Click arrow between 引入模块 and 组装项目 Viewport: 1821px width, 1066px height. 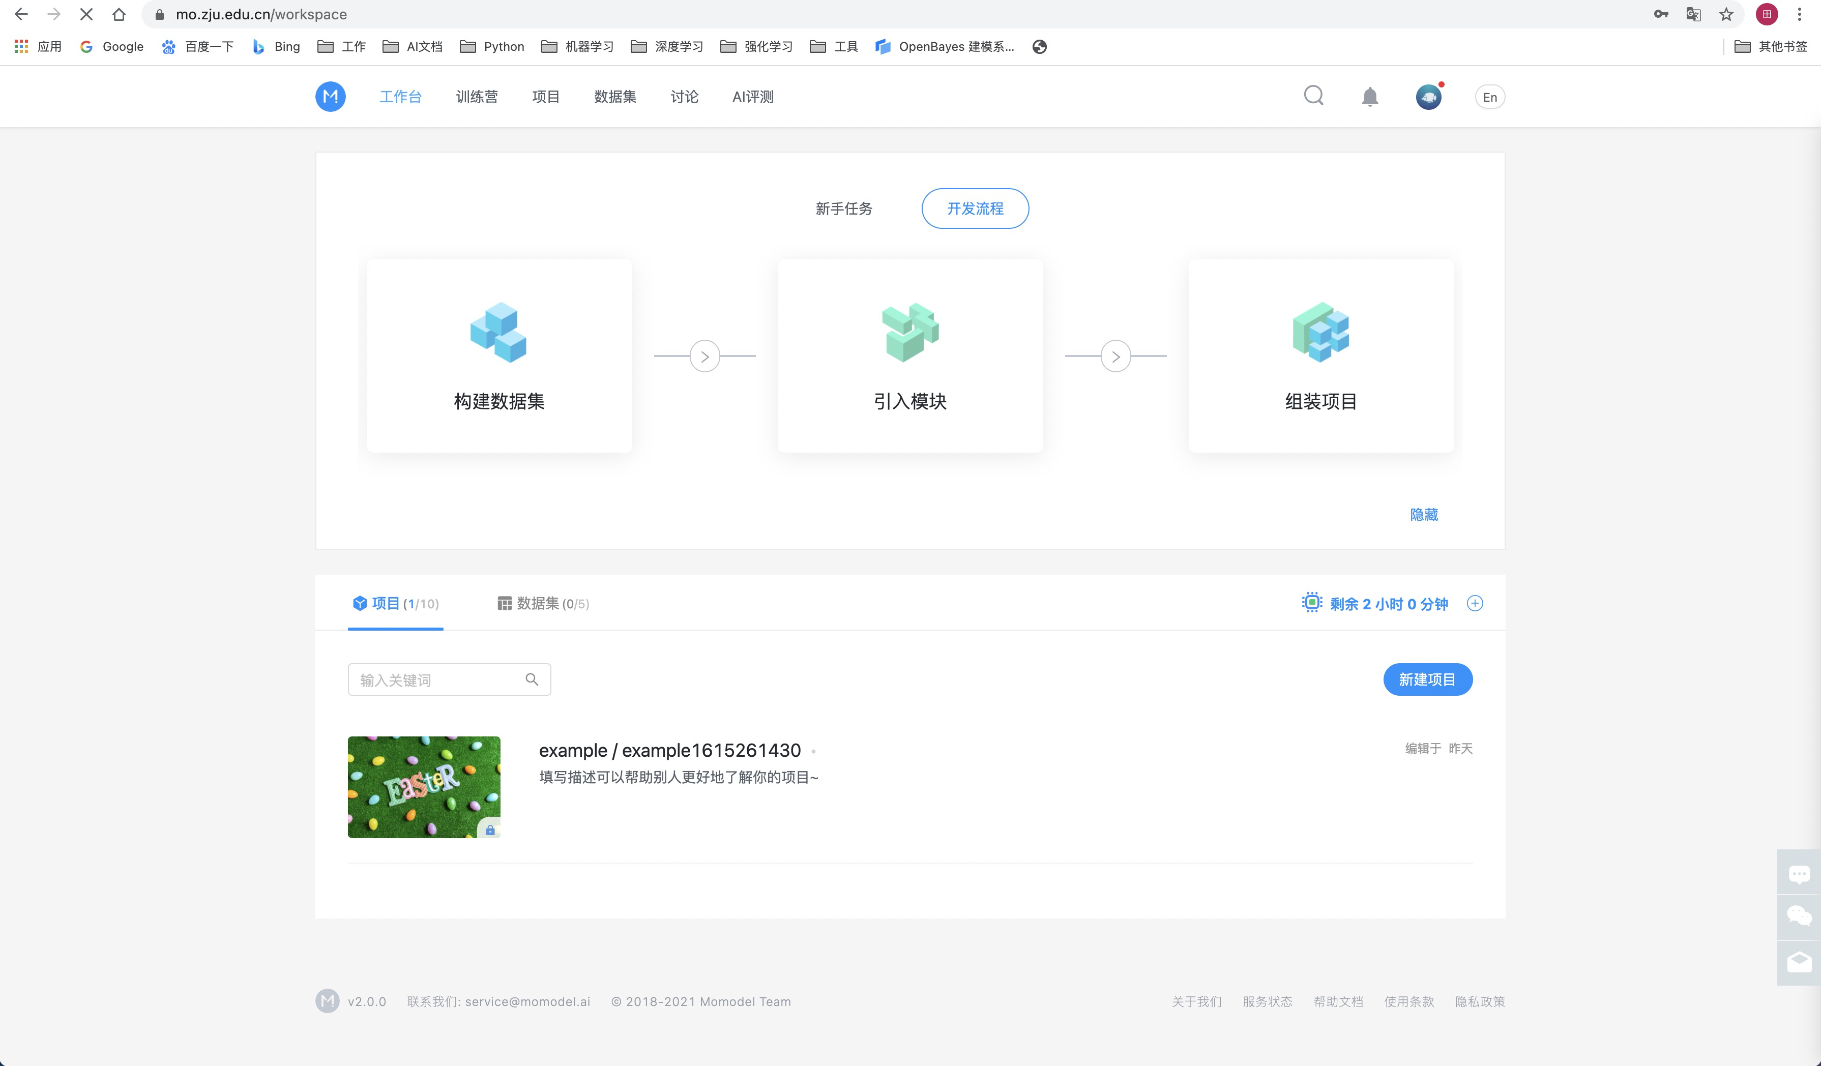click(x=1115, y=357)
